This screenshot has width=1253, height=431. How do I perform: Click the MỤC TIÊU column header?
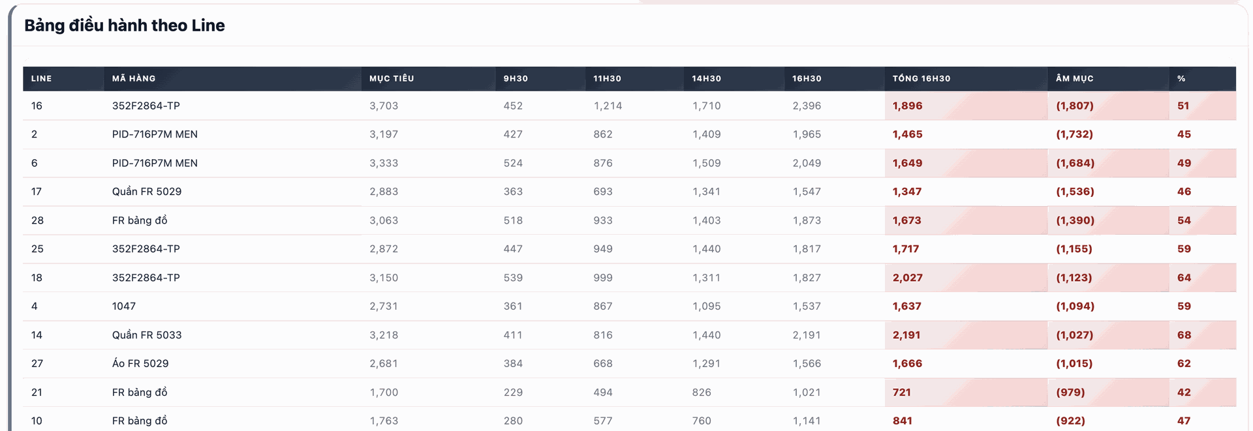point(392,78)
